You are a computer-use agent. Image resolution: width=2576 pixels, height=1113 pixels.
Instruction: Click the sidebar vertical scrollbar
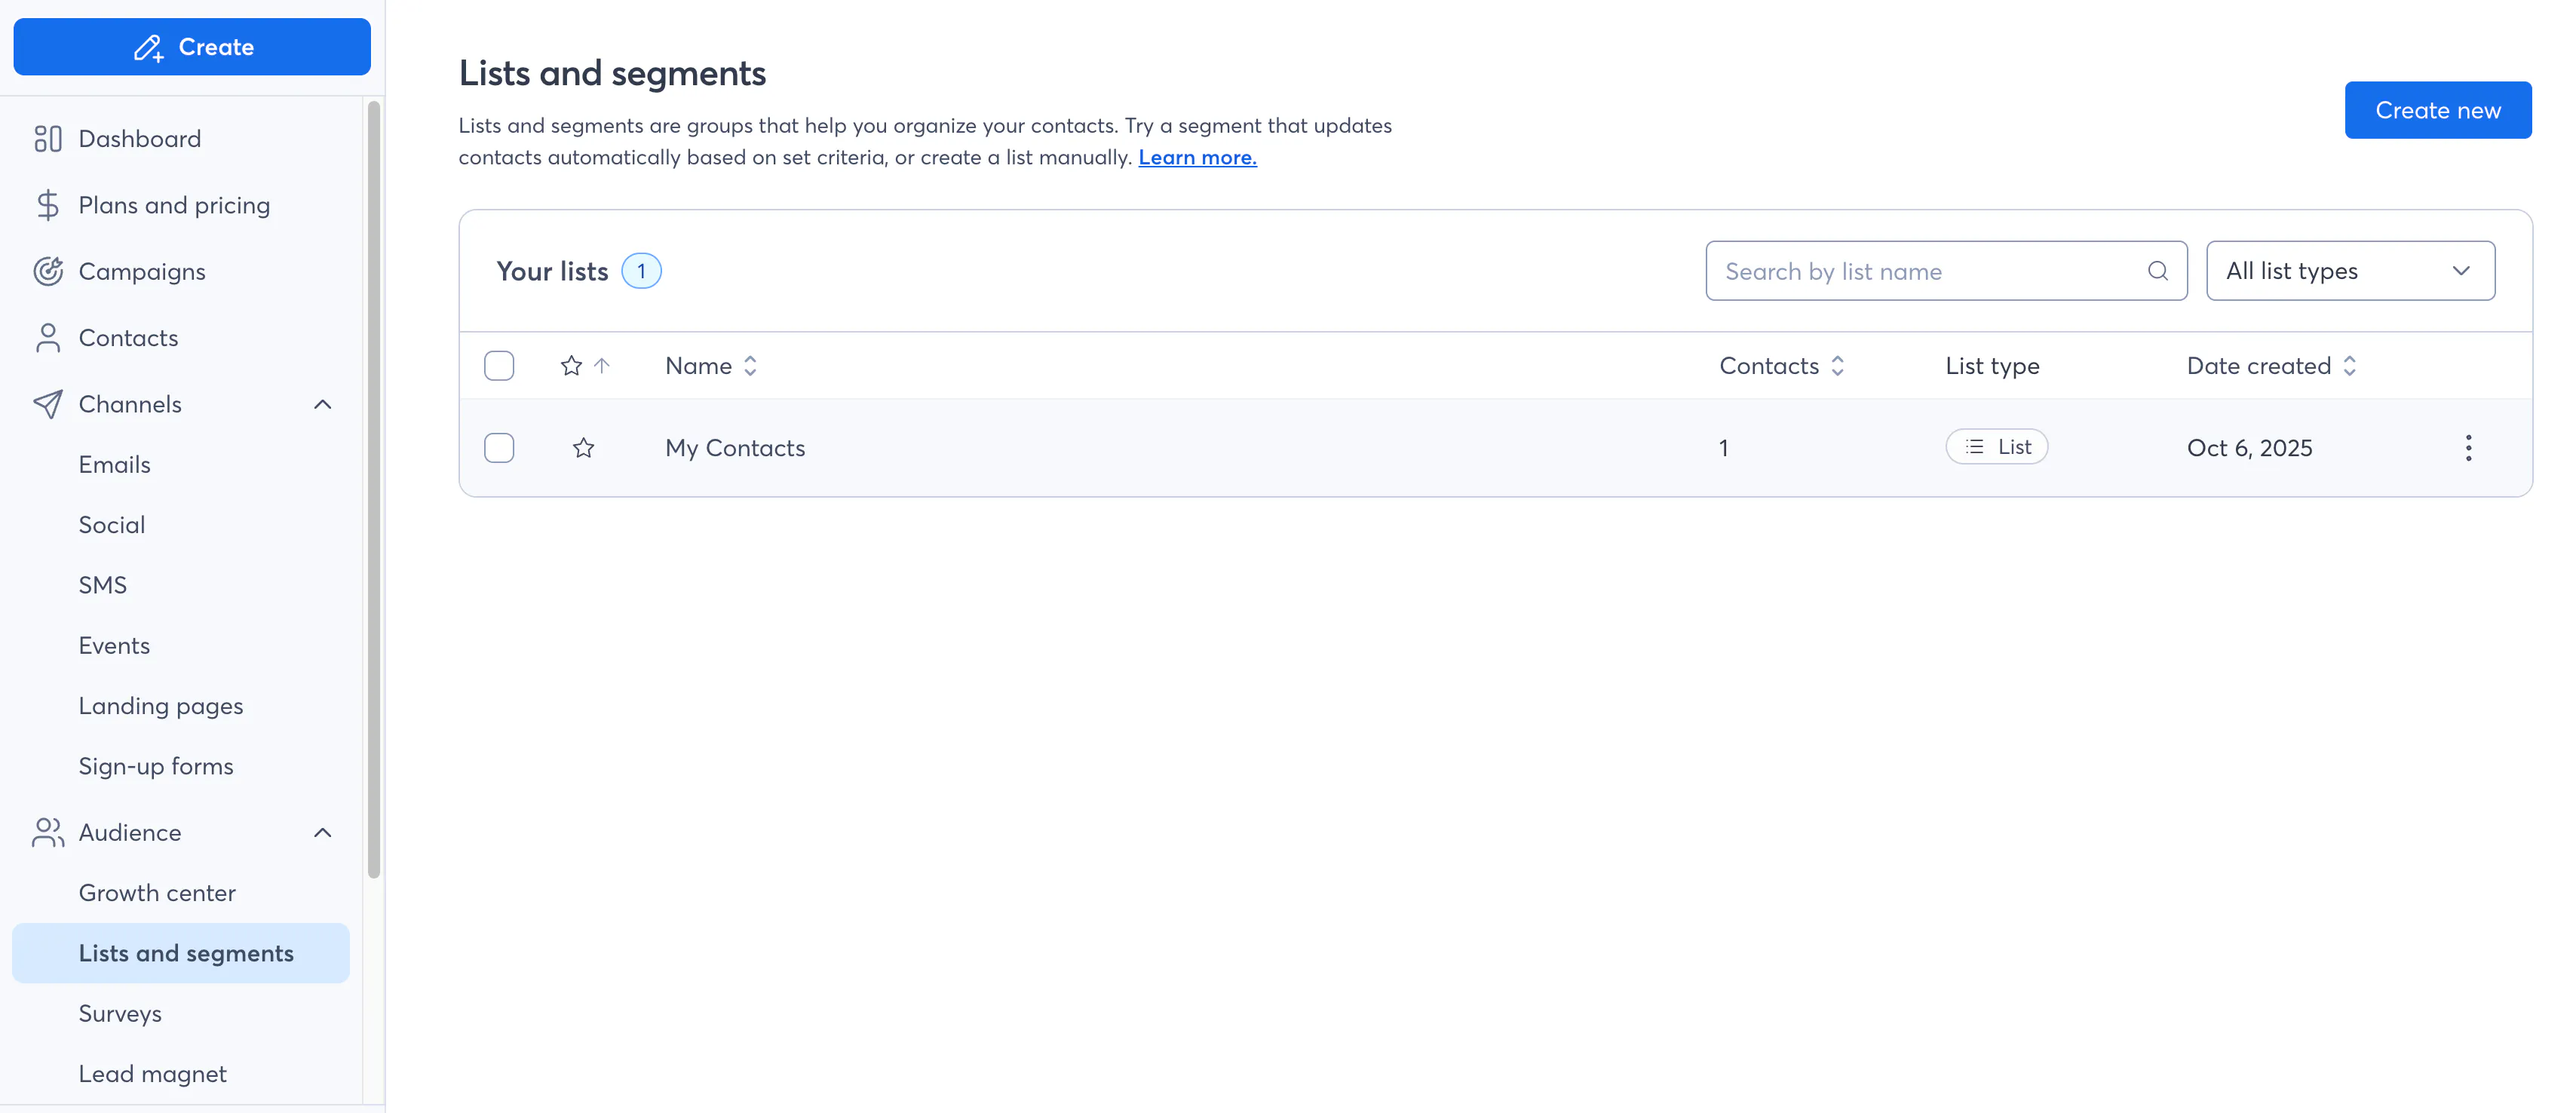(374, 490)
